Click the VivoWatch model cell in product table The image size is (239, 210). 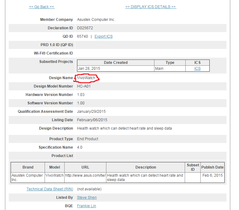point(55,178)
